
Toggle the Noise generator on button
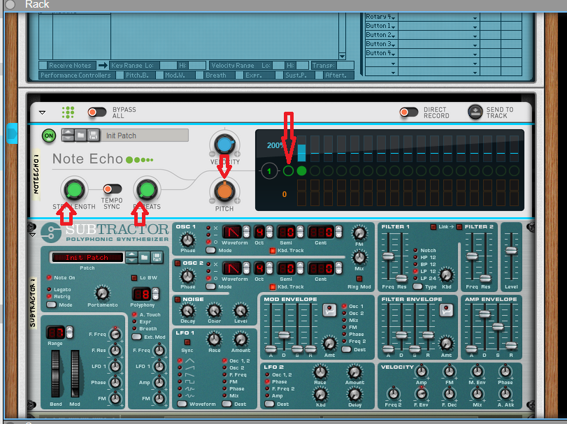pos(178,300)
